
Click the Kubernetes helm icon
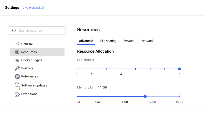click(x=17, y=76)
